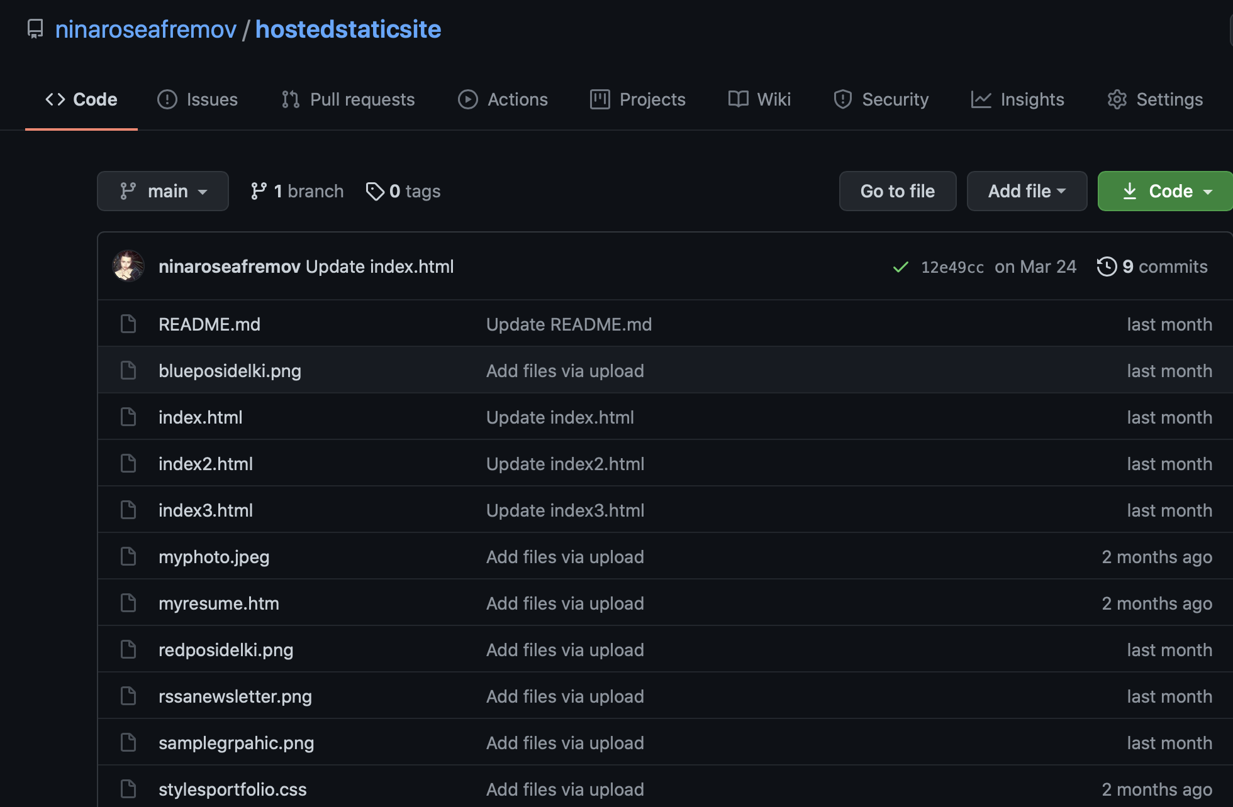Open myresume.htm file

[x=219, y=603]
